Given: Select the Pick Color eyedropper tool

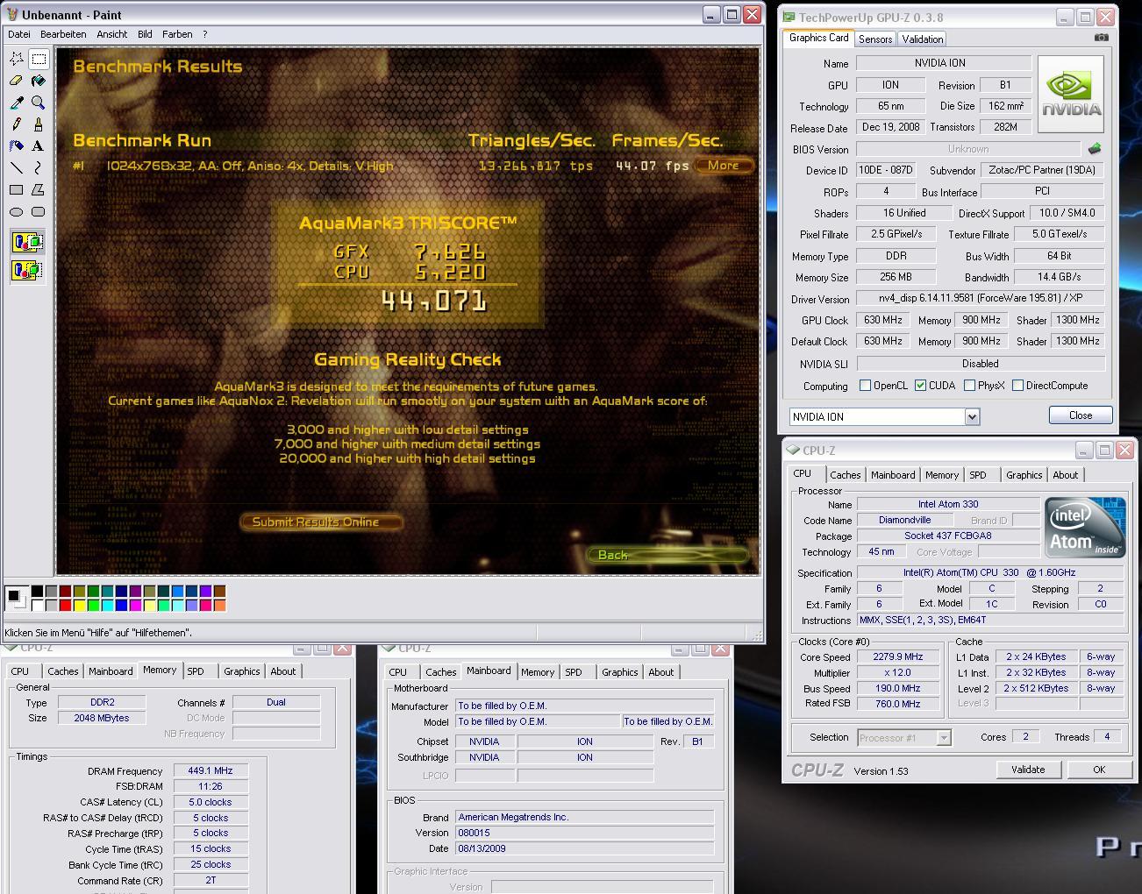Looking at the screenshot, I should coord(17,103).
